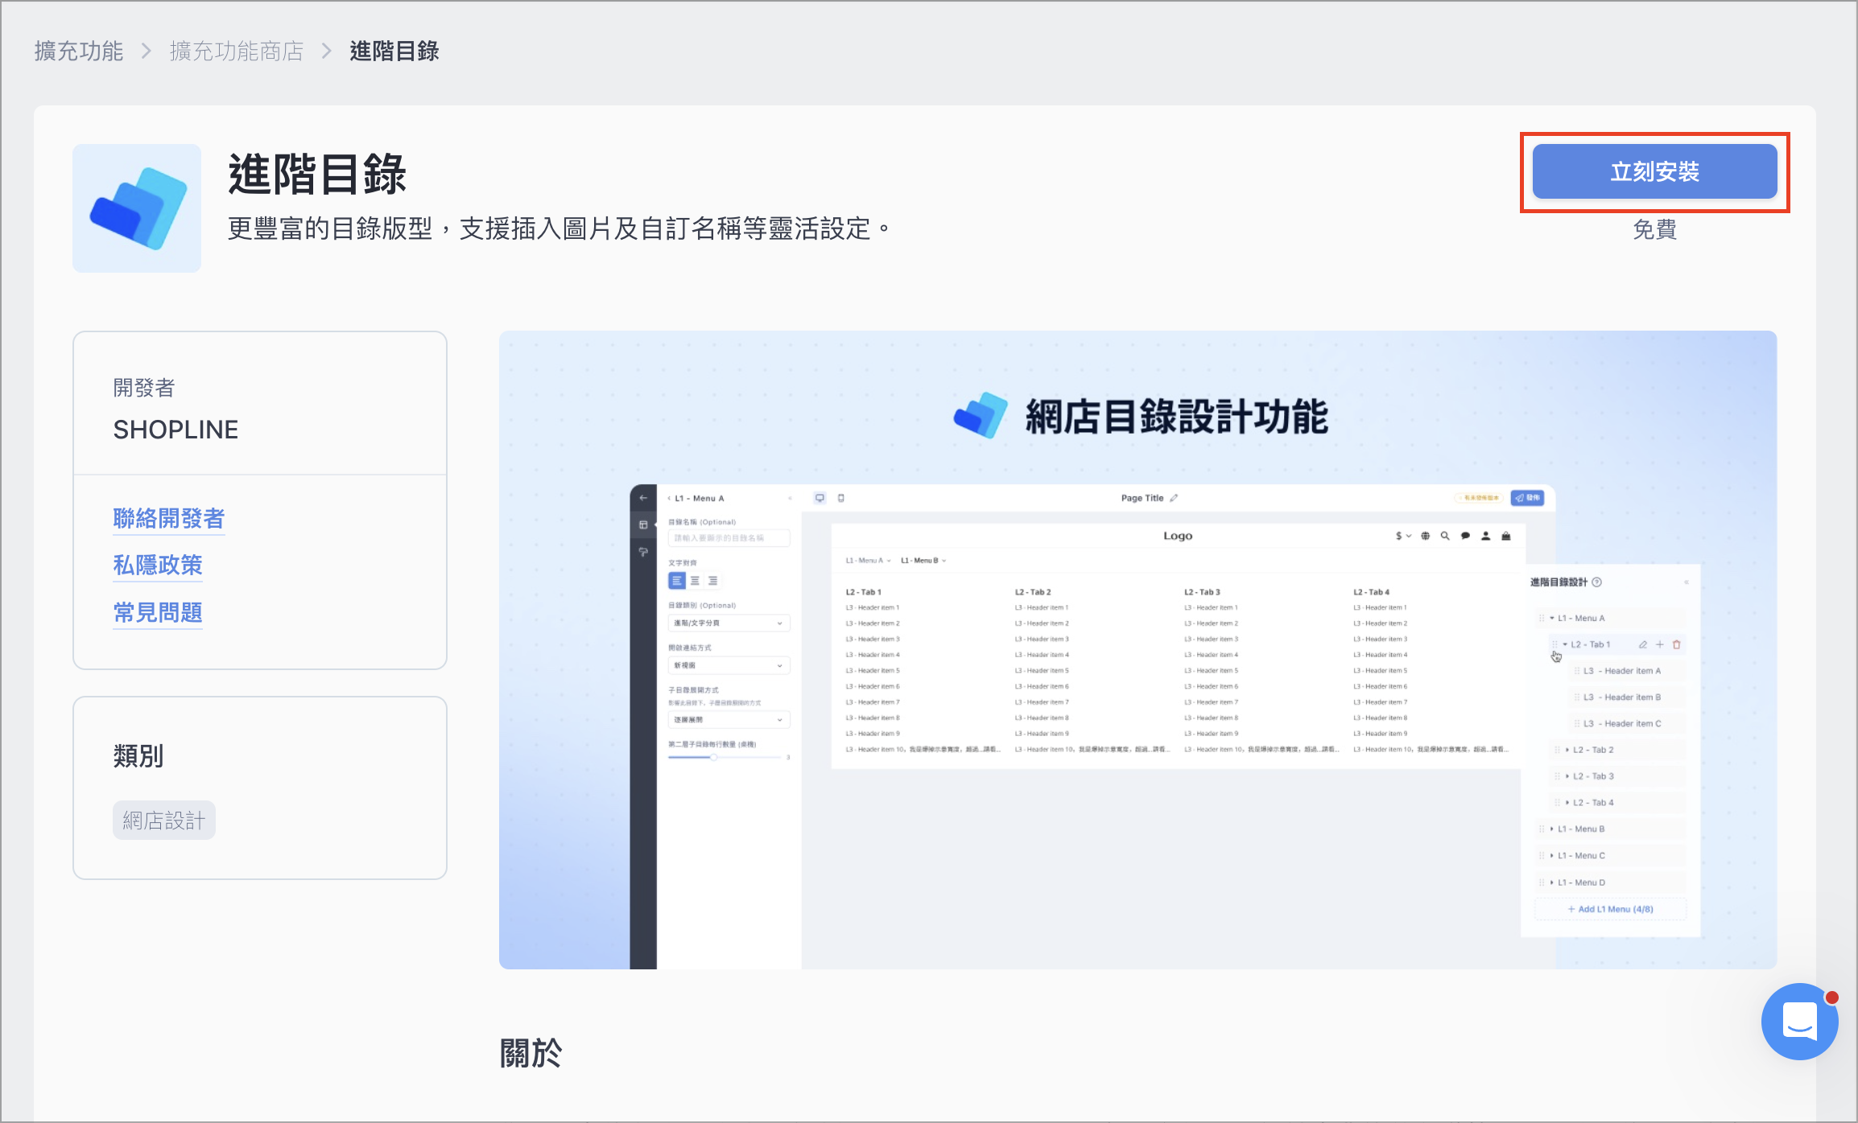Expand L2 - Tab 2 tree item
1858x1123 pixels.
1567,750
